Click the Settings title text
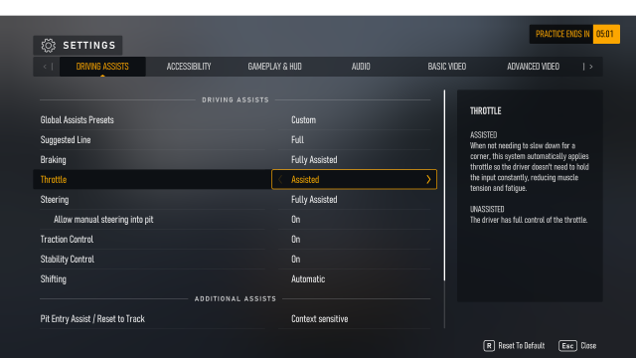Screen dimensions: 636x358 coord(89,46)
